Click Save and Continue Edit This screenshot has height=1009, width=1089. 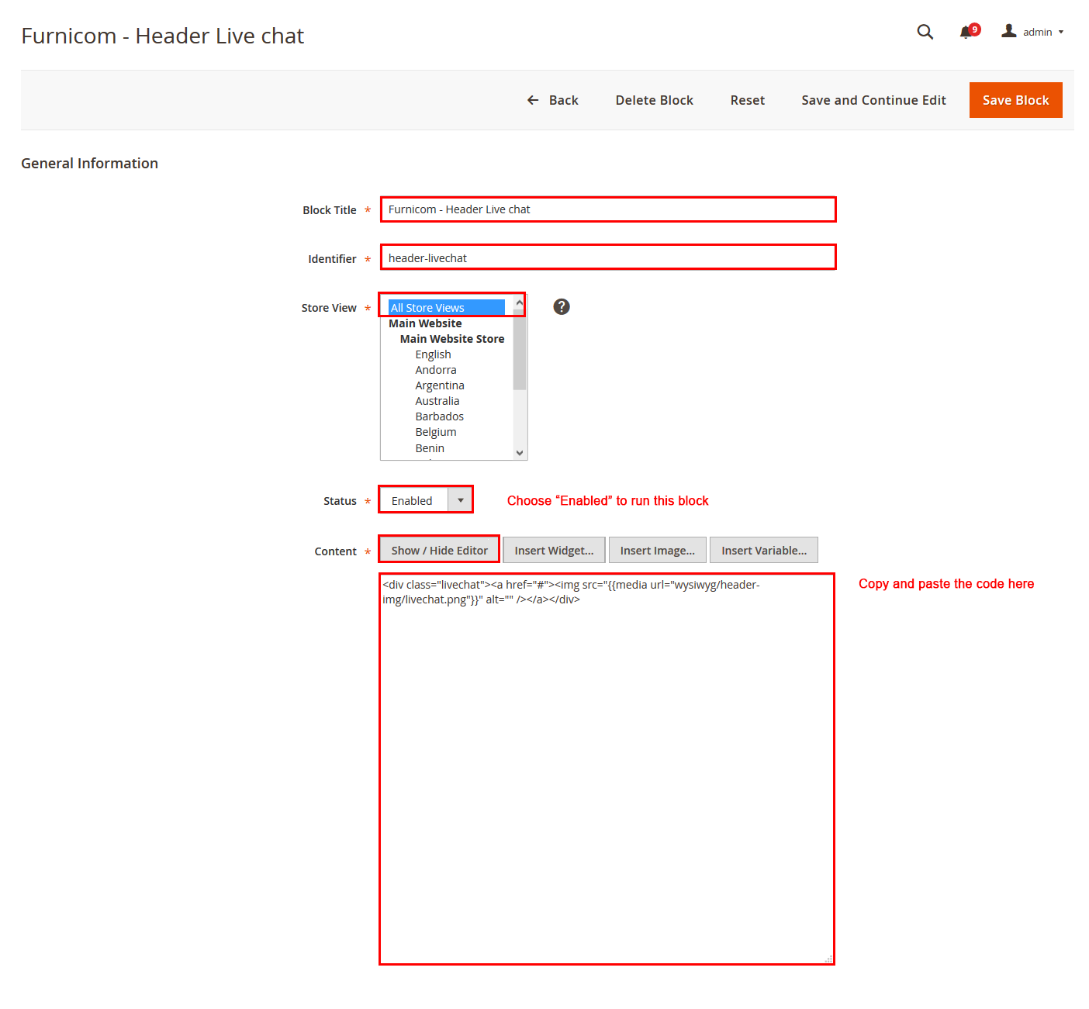[x=874, y=100]
